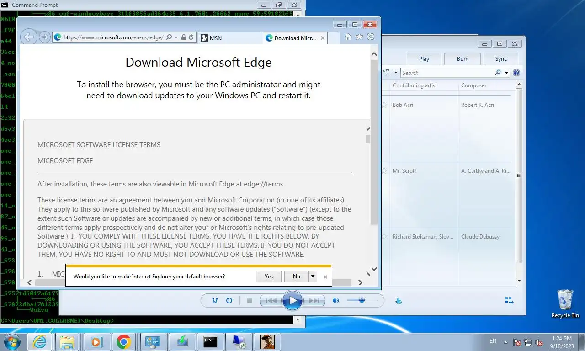The width and height of the screenshot is (585, 351).
Task: Expand the Media Player search options arrow
Action: point(506,73)
